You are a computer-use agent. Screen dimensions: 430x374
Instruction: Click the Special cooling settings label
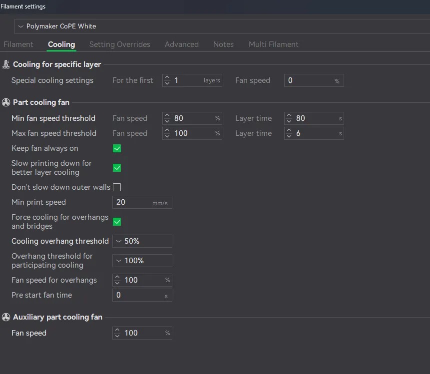(x=52, y=80)
